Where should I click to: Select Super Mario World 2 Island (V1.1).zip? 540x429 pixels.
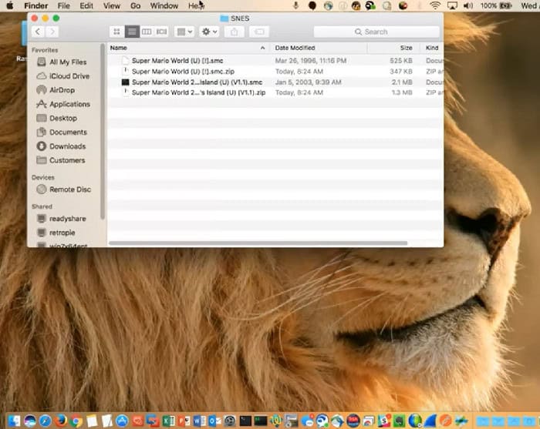198,92
